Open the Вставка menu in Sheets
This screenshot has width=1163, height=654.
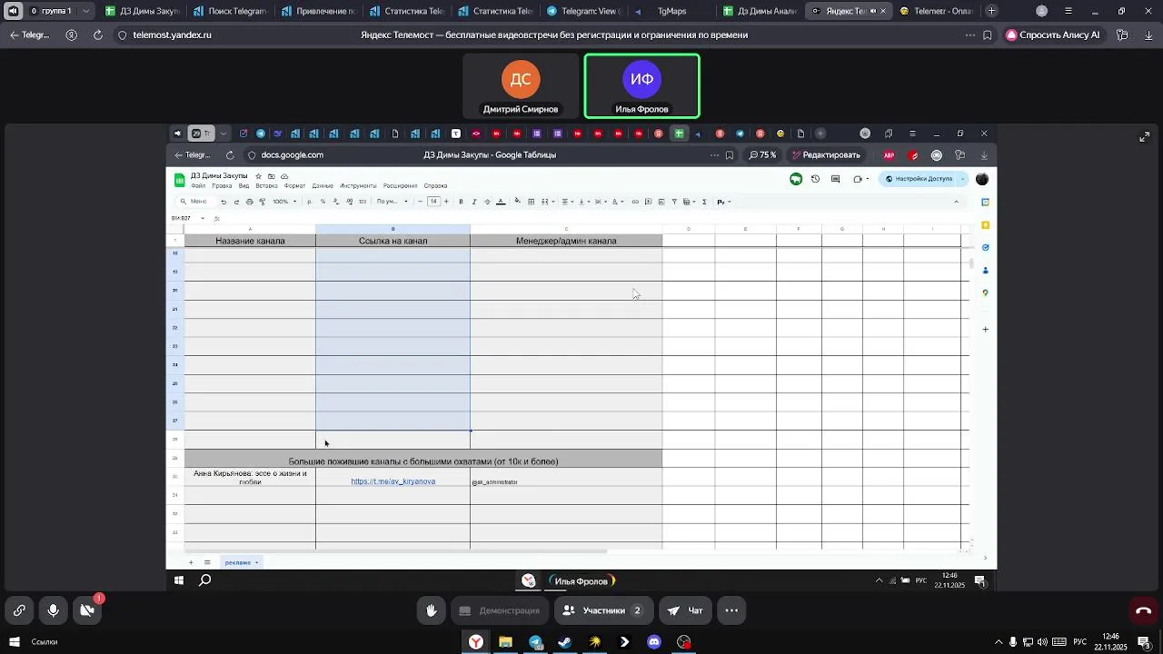[266, 186]
